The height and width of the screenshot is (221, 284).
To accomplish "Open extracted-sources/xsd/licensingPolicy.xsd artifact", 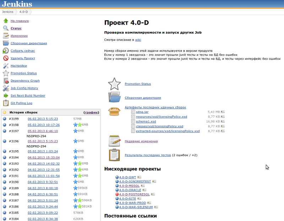I will pyautogui.click(x=168, y=131).
